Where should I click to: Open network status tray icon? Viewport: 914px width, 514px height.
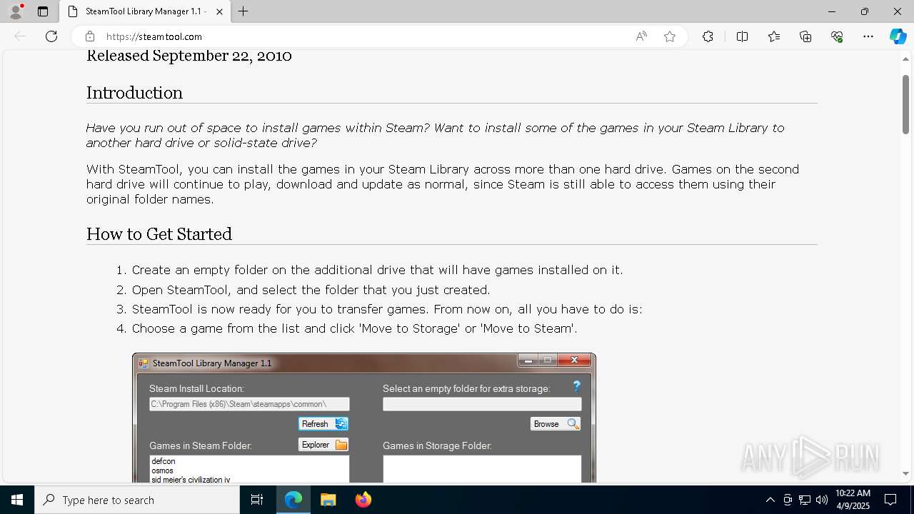[805, 500]
